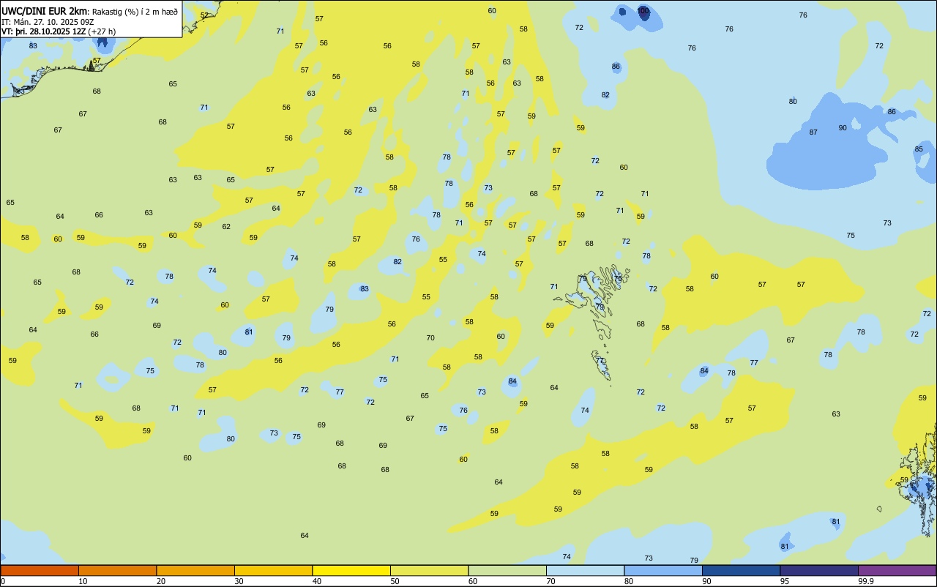Click the legend scale label "95"
Screen dimensions: 937x587
pyautogui.click(x=785, y=581)
